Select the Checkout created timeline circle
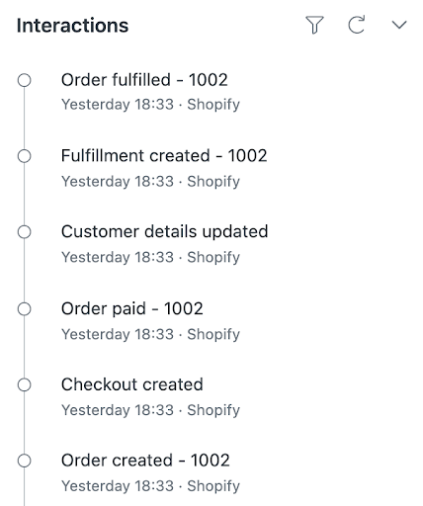Screen dimensions: 423x506 coord(24,384)
